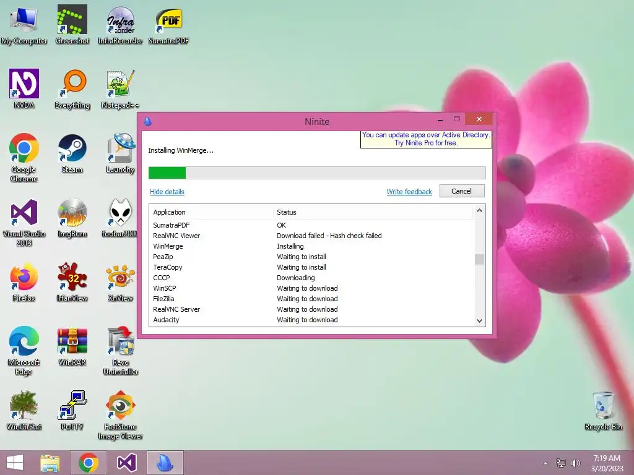Select the InfraRecorder desktop shortcut
This screenshot has width=634, height=475.
pyautogui.click(x=121, y=25)
